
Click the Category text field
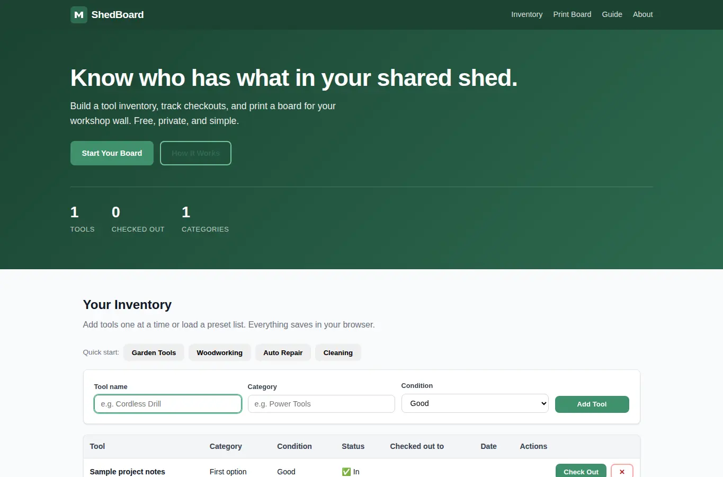coord(321,404)
